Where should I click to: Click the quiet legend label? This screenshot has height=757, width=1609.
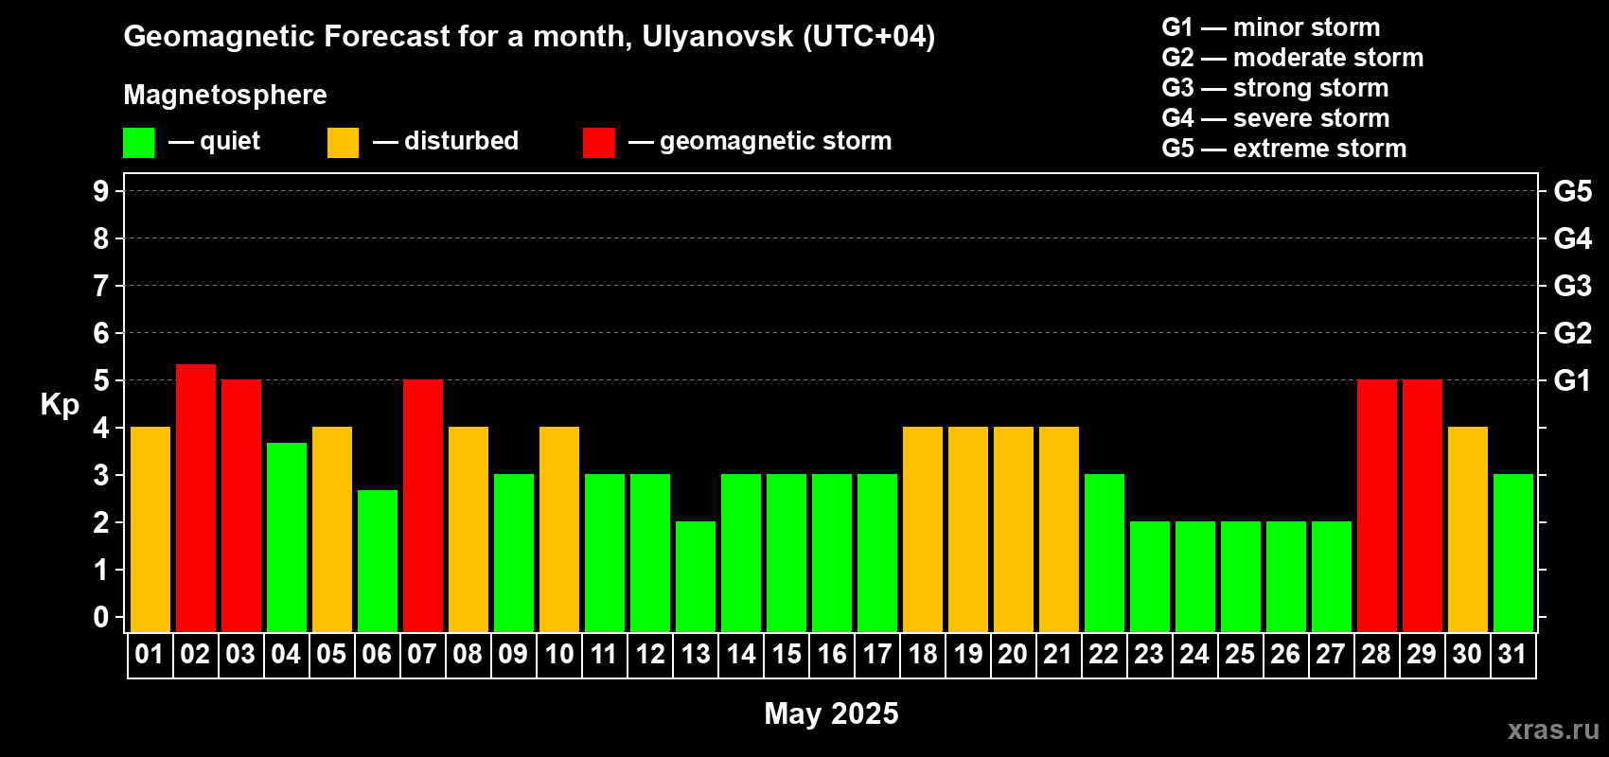coord(230,141)
